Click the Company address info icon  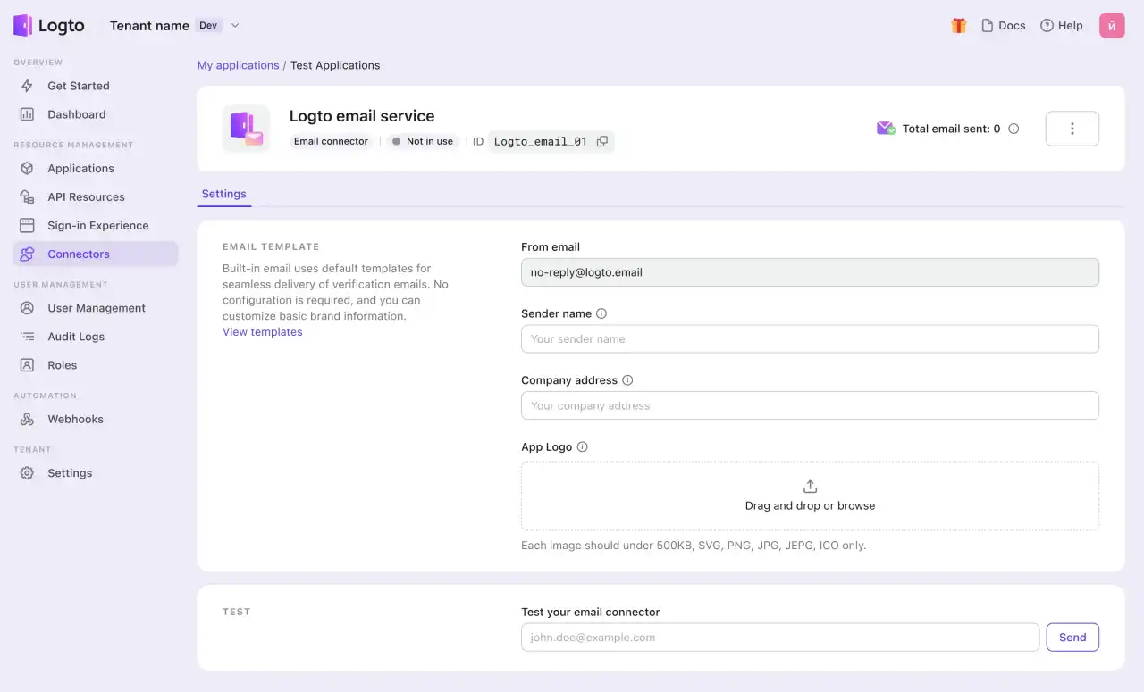[627, 380]
